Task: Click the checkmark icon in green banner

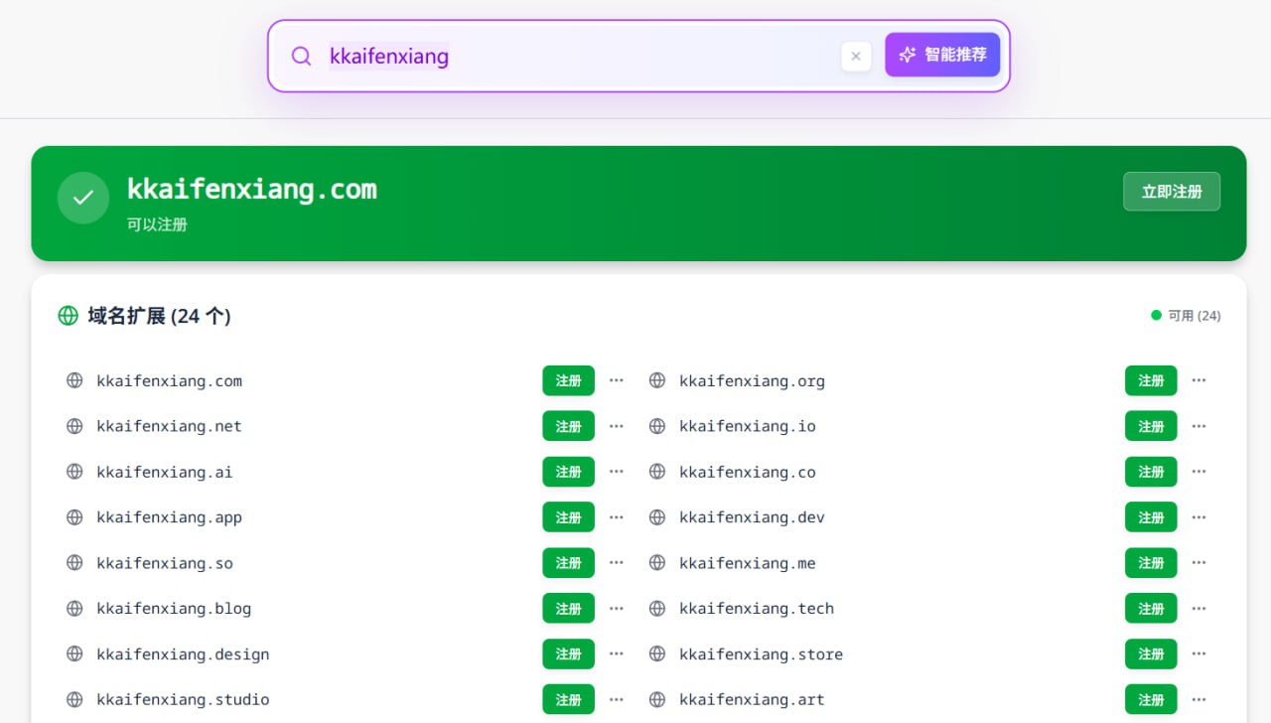Action: pos(83,198)
